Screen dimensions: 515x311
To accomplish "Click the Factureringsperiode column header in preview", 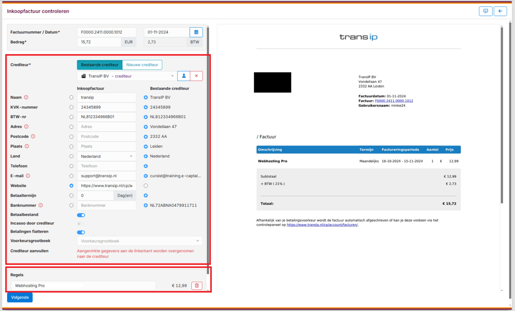I will click(400, 150).
